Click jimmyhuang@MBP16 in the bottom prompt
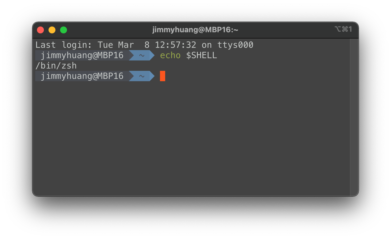The width and height of the screenshot is (391, 239). click(x=82, y=76)
